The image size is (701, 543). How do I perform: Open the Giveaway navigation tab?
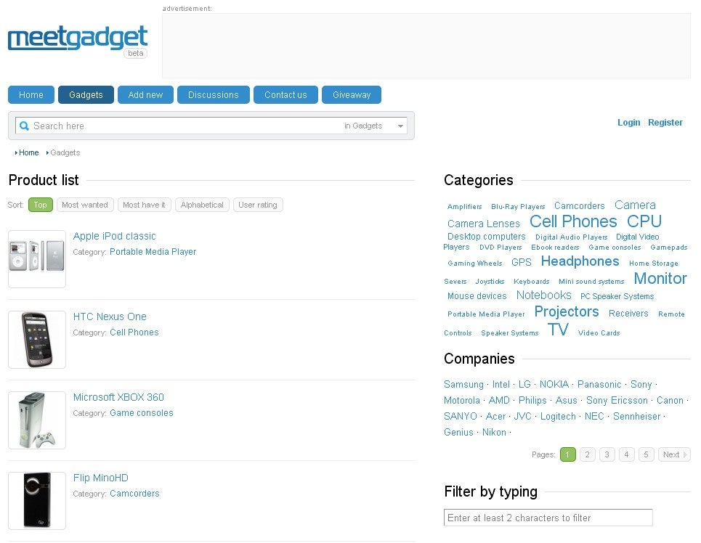coord(352,95)
